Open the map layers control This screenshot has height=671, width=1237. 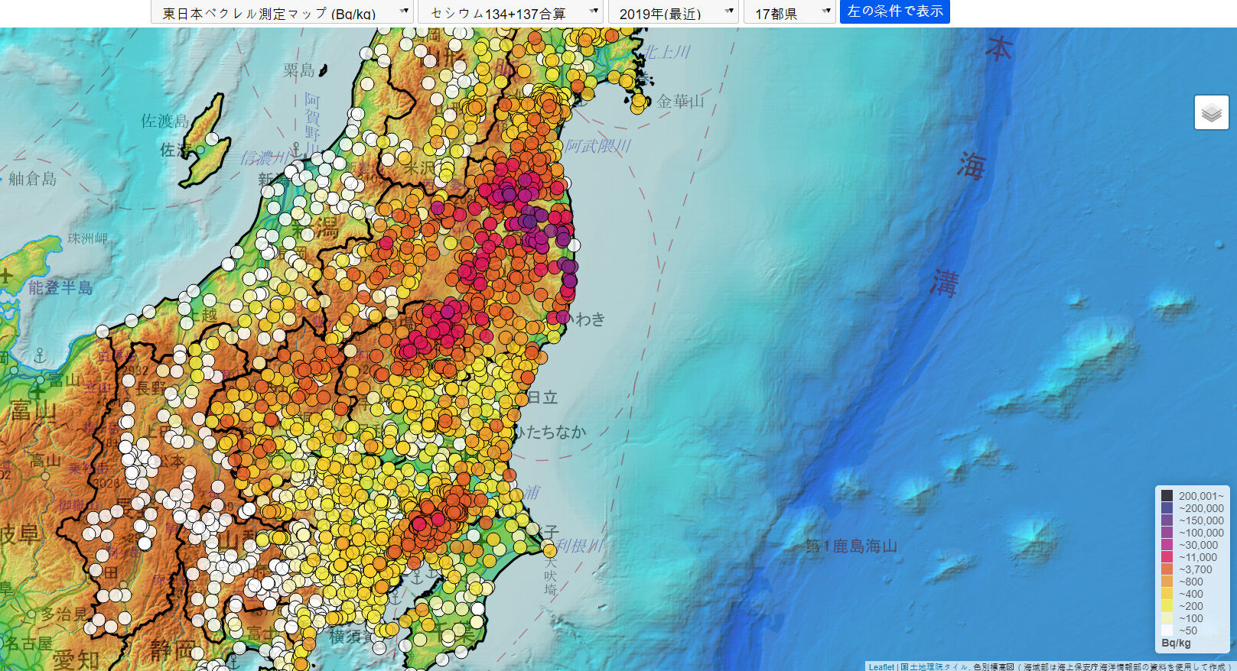(1211, 112)
